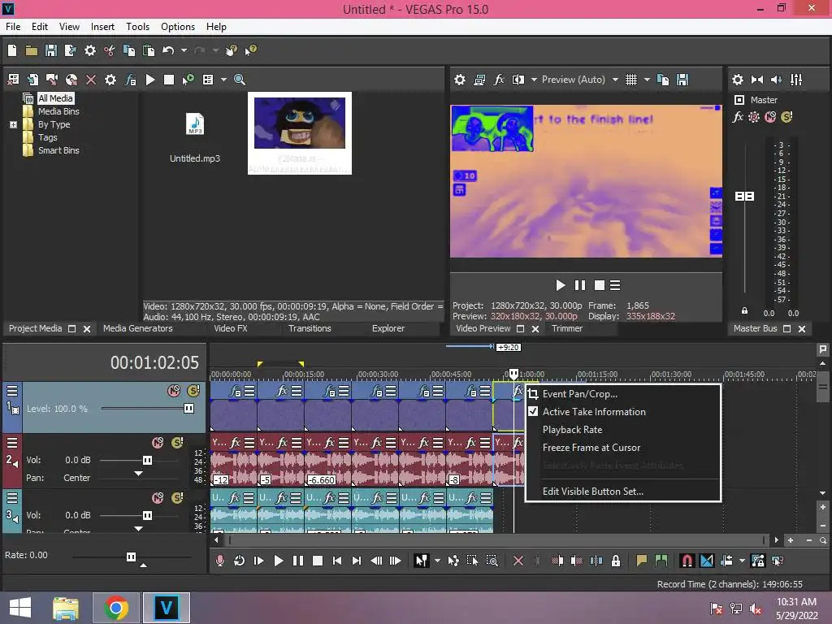This screenshot has height=624, width=832.
Task: Select the video media thumbnail
Action: (x=300, y=132)
